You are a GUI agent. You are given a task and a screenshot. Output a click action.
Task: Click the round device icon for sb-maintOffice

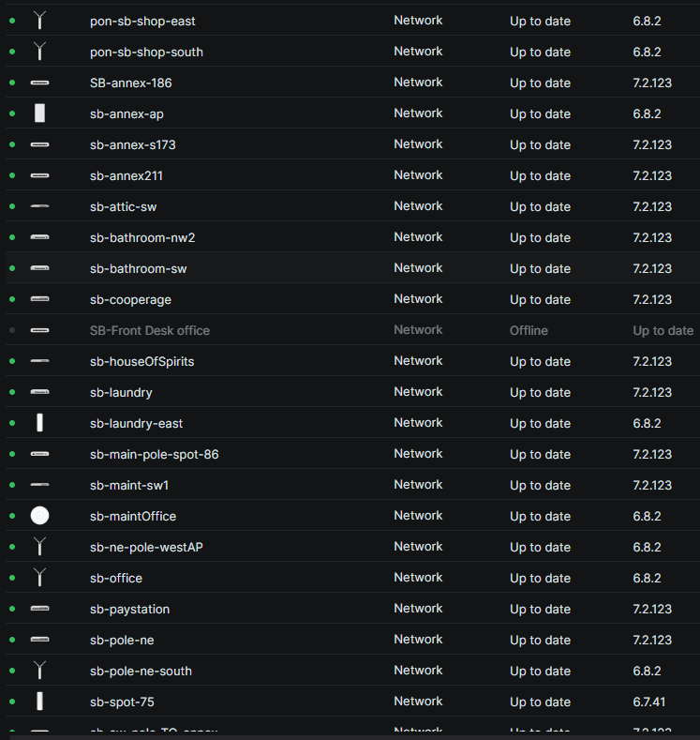click(x=39, y=516)
